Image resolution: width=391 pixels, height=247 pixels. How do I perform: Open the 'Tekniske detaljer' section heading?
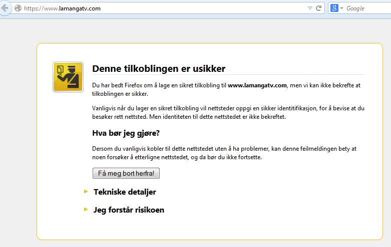[125, 192]
